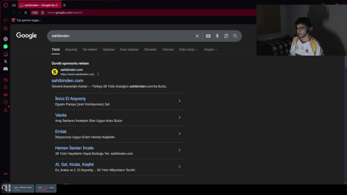Open the GX Corner gamepad icon

coord(14,5)
